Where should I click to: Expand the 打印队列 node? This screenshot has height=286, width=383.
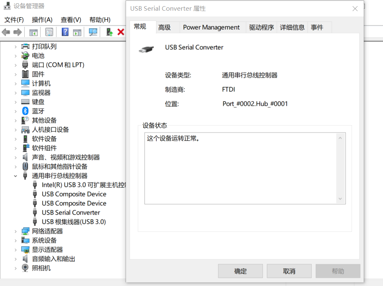(15, 47)
